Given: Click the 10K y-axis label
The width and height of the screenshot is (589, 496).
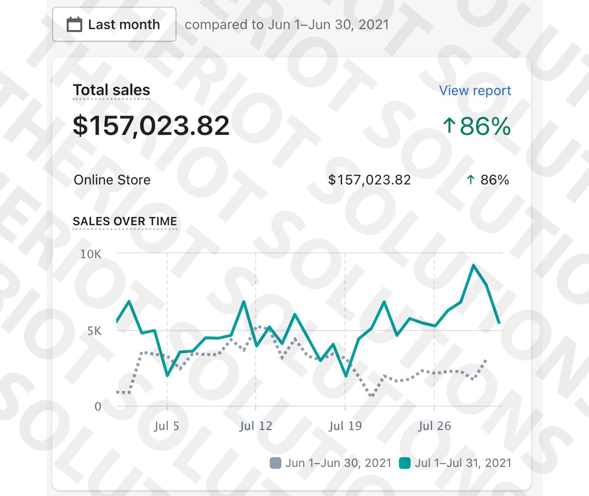Looking at the screenshot, I should pyautogui.click(x=91, y=254).
